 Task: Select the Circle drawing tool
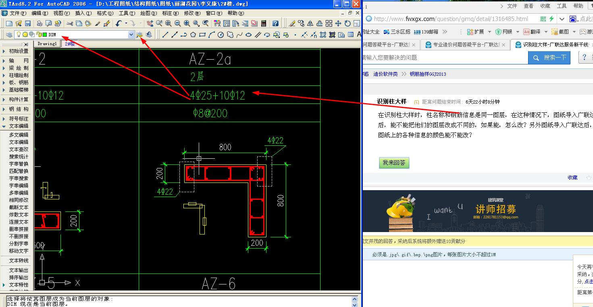221,35
